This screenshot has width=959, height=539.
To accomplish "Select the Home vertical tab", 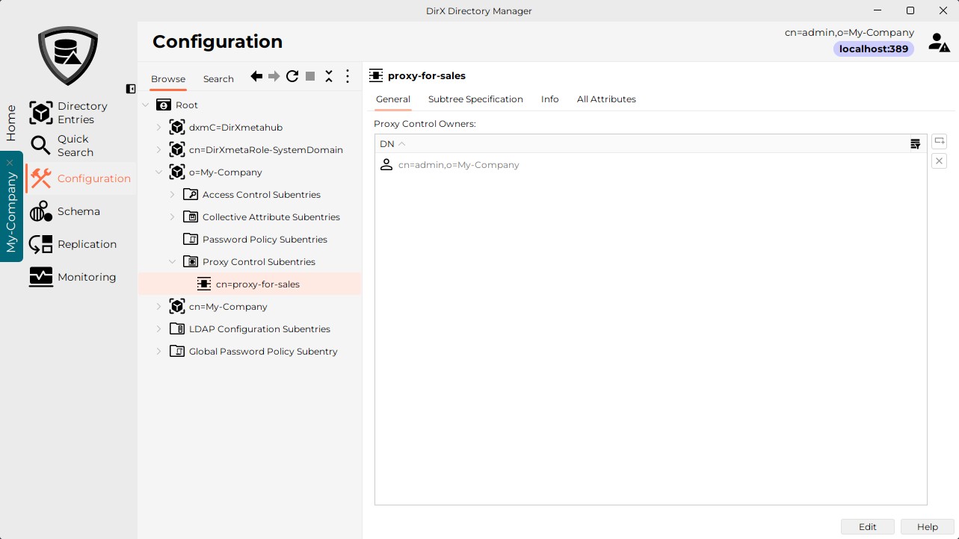I will tap(11, 122).
